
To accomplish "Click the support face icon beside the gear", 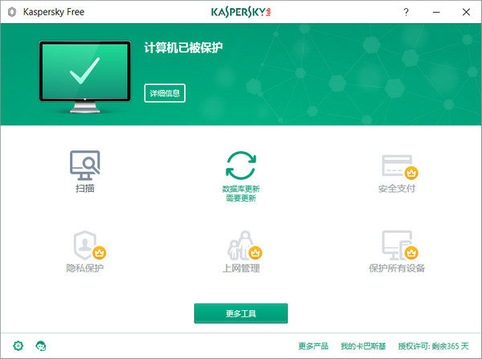I will click(41, 345).
